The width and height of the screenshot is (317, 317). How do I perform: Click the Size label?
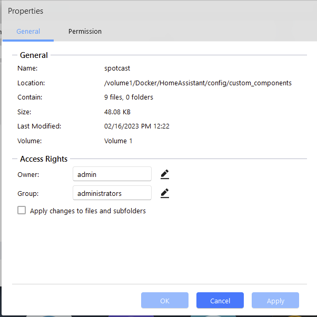(24, 112)
